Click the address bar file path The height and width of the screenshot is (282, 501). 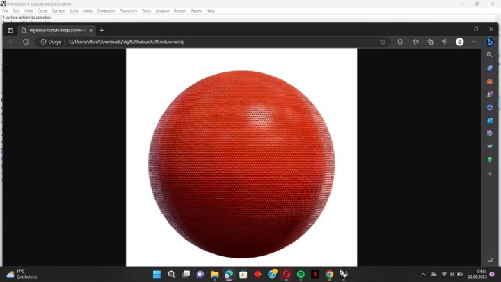pos(127,42)
